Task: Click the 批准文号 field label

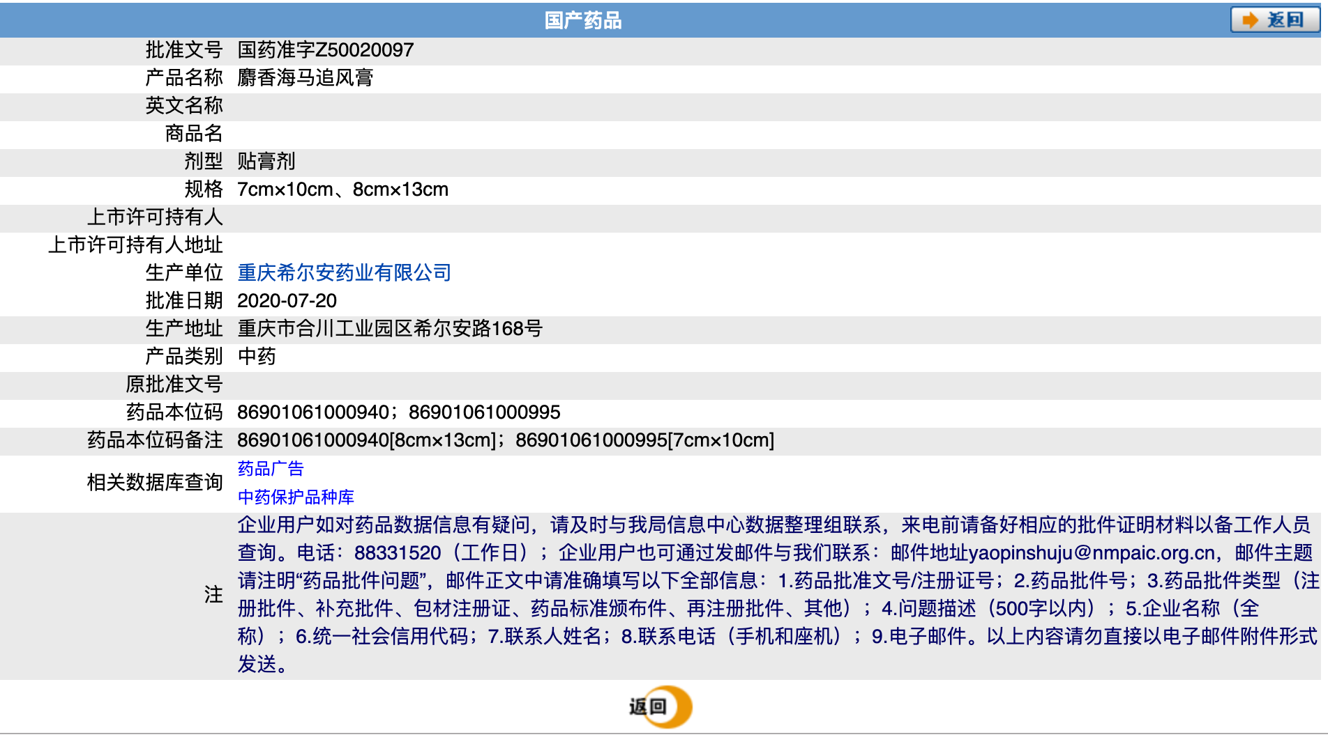Action: click(x=184, y=49)
